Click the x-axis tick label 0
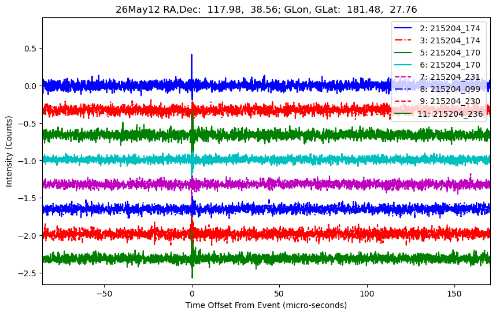 point(192,294)
